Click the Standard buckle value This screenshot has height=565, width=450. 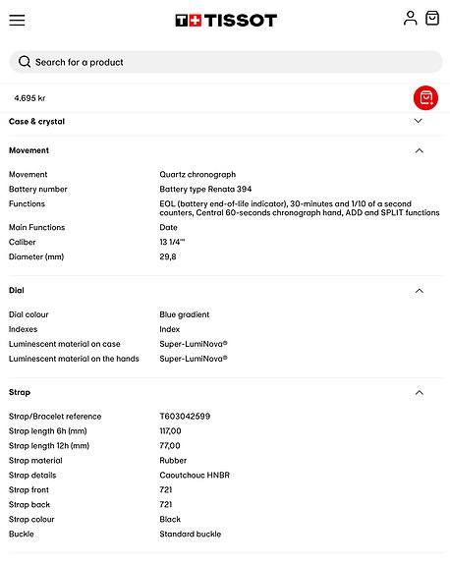[x=191, y=534]
